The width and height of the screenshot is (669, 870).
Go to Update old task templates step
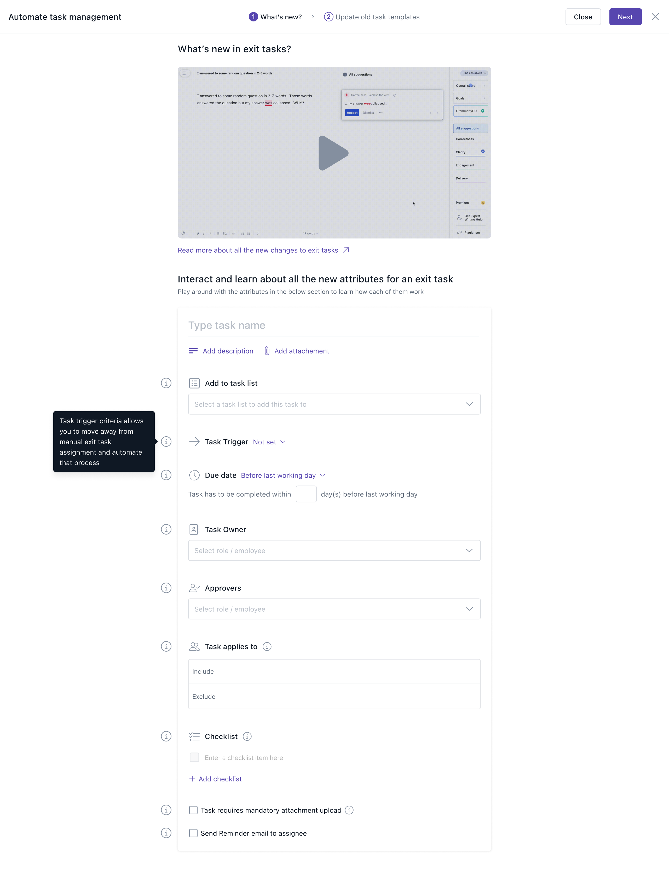(372, 17)
